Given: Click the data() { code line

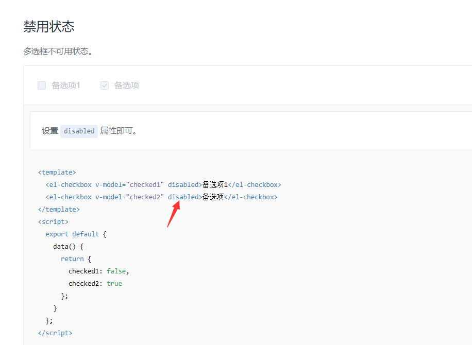Looking at the screenshot, I should point(68,246).
